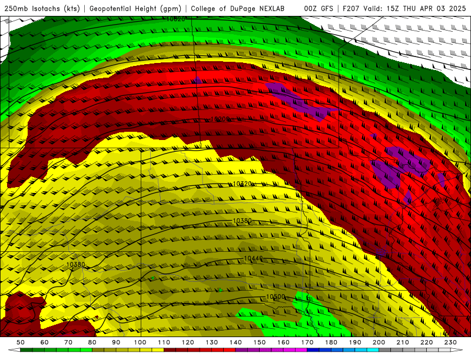Screen dimensions: 471x353
Task: Click the 130 value on the color scale
Action: (212, 342)
